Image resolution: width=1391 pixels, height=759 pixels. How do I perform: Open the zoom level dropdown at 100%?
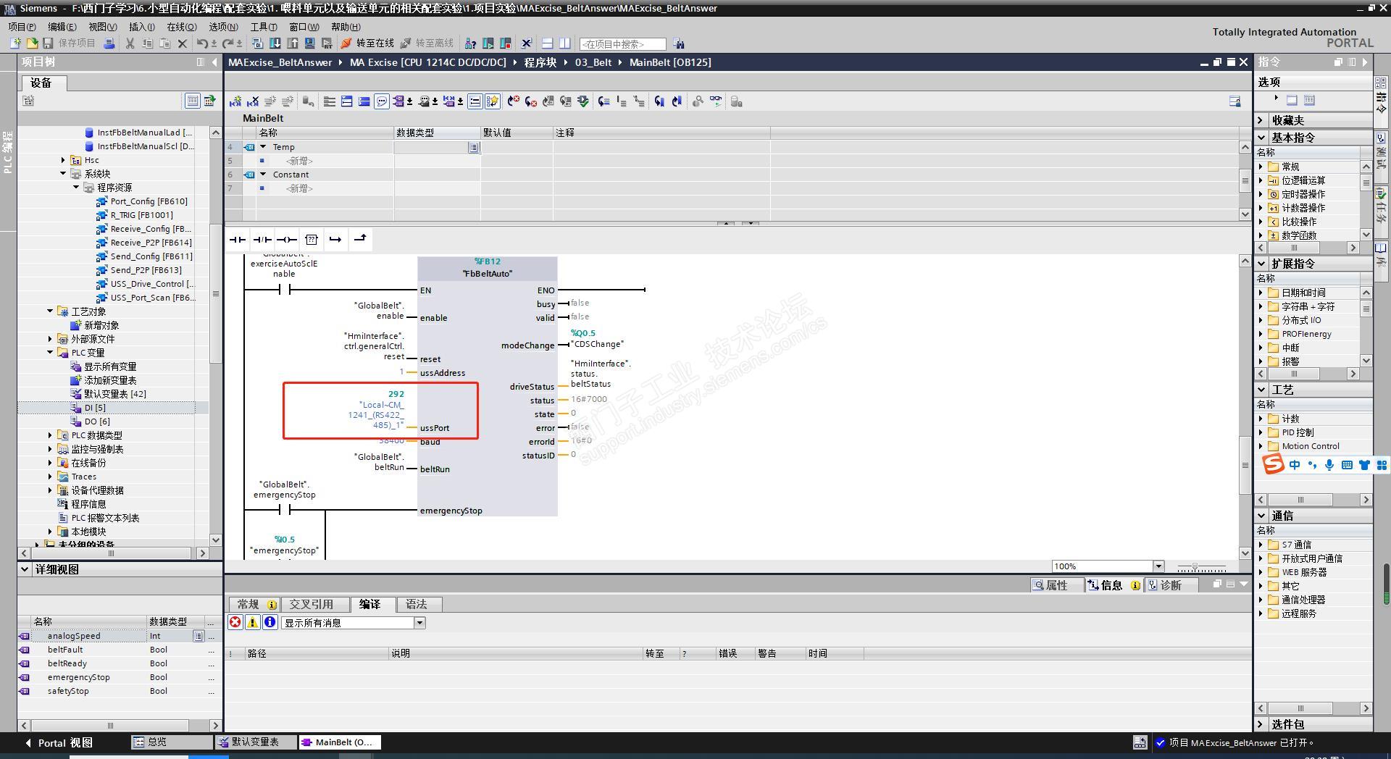coord(1158,566)
